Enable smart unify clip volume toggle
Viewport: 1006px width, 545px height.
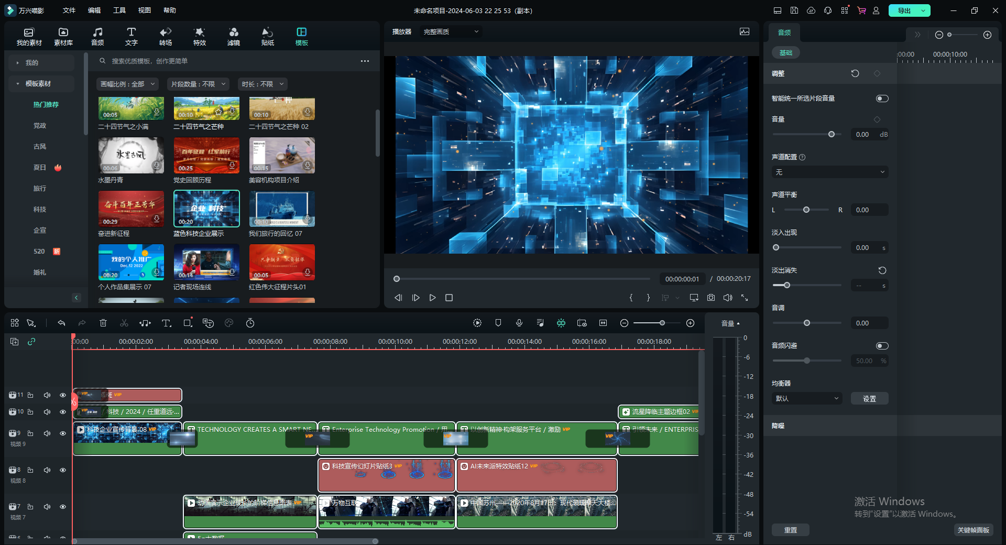[x=882, y=99]
